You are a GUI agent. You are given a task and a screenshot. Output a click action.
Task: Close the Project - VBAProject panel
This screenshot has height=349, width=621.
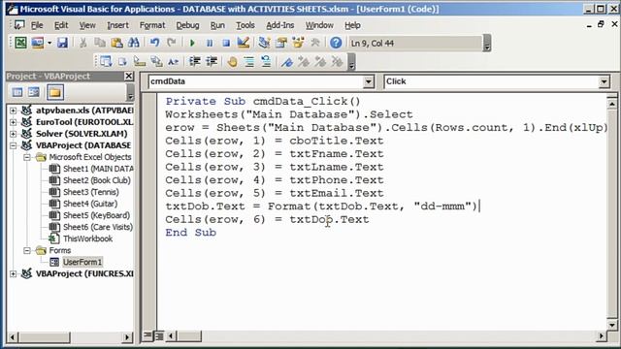pyautogui.click(x=129, y=76)
